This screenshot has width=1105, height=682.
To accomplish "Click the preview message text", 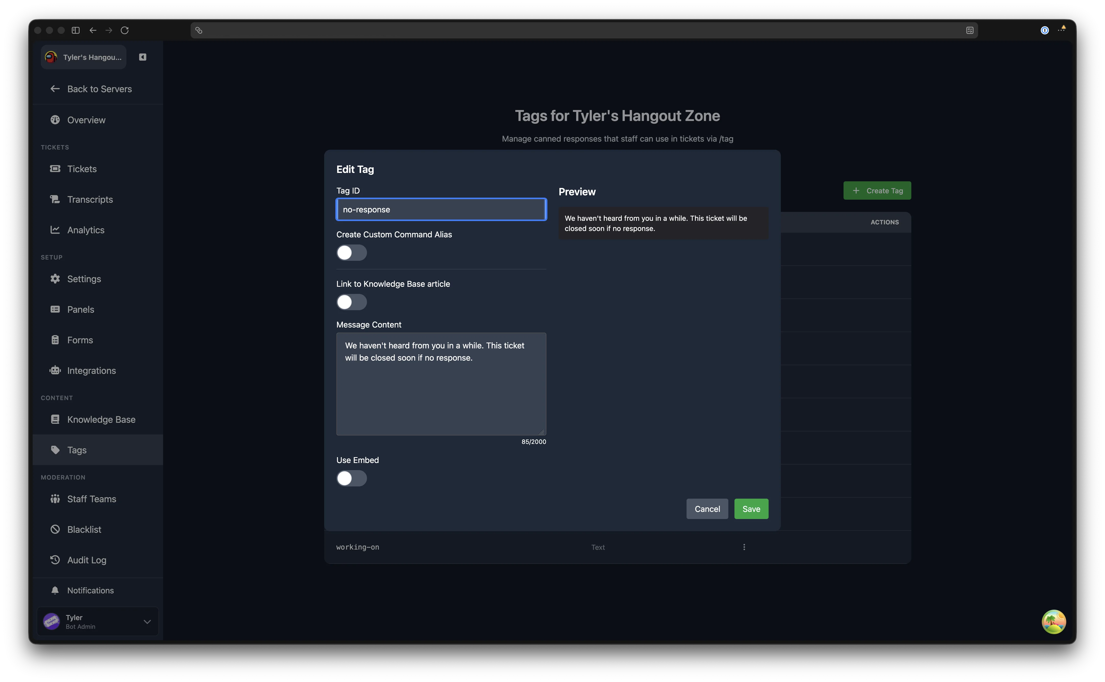I will pos(655,223).
